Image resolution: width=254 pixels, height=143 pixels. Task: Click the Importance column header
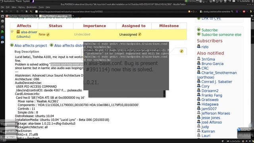(94, 26)
